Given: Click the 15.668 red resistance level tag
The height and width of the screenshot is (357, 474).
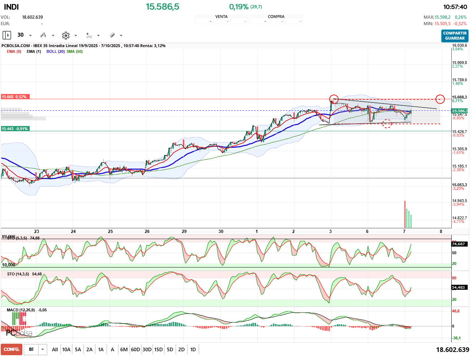Looking at the screenshot, I should [x=14, y=97].
